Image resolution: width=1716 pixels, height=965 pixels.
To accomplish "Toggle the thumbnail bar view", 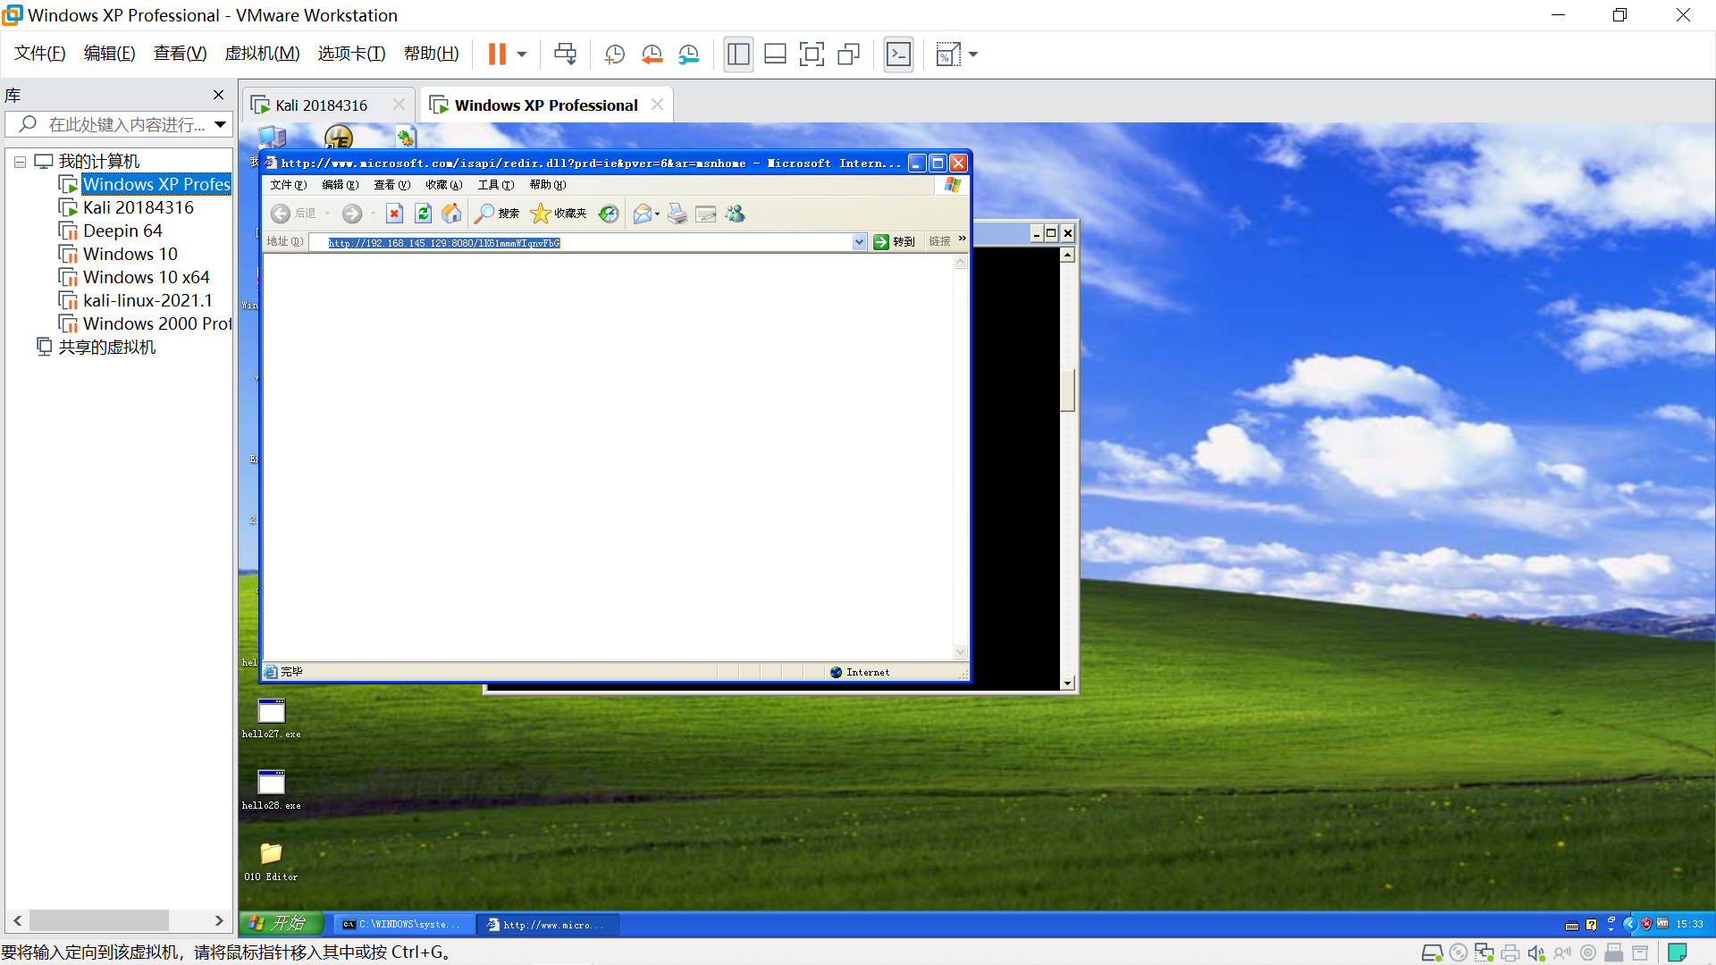I will [x=775, y=55].
